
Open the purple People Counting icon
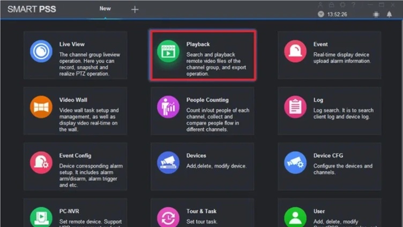tap(168, 107)
